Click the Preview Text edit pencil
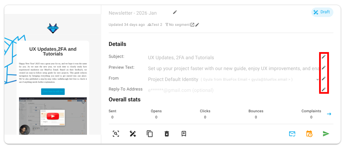344x149 pixels. (x=324, y=68)
